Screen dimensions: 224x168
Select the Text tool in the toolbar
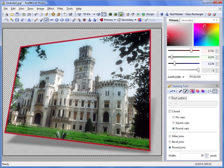29,20
